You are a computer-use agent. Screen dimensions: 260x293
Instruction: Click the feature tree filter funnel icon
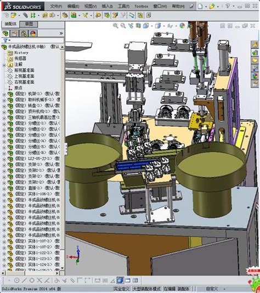pos(5,40)
